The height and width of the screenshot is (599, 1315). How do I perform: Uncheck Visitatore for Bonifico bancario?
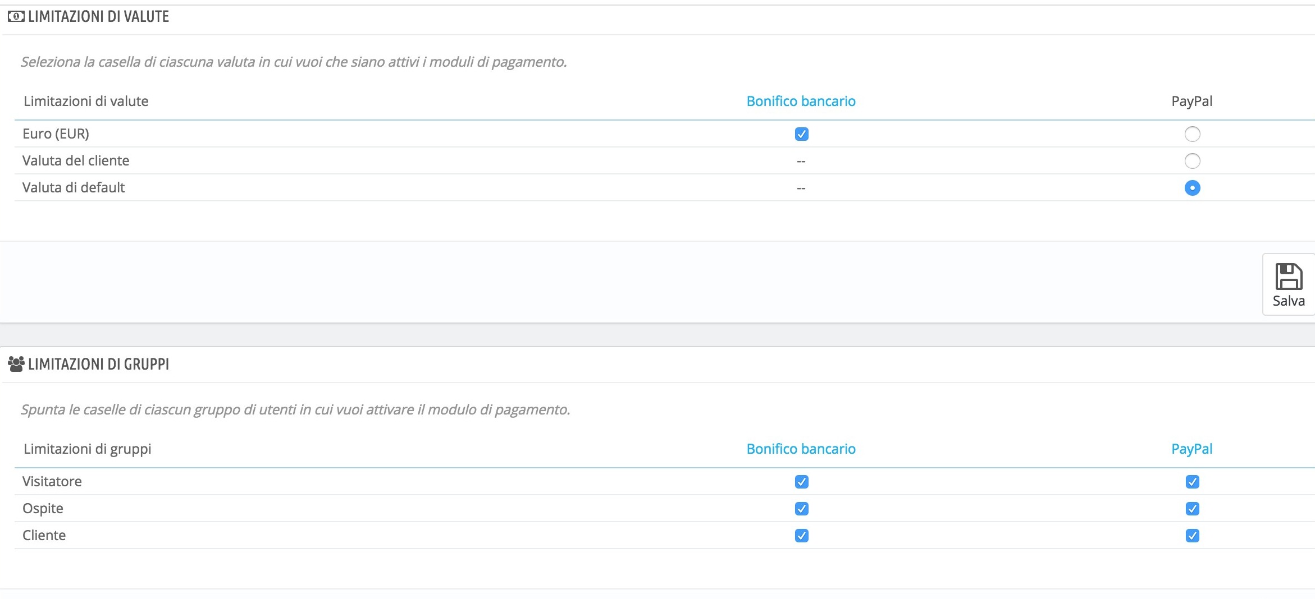pos(801,482)
